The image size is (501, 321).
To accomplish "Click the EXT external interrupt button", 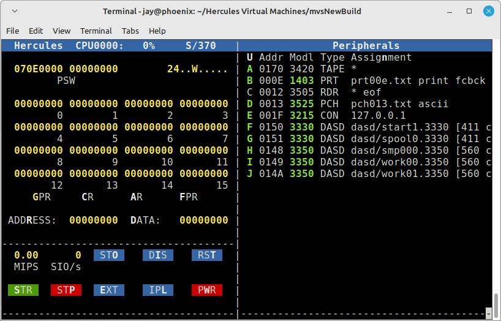I will 108,290.
